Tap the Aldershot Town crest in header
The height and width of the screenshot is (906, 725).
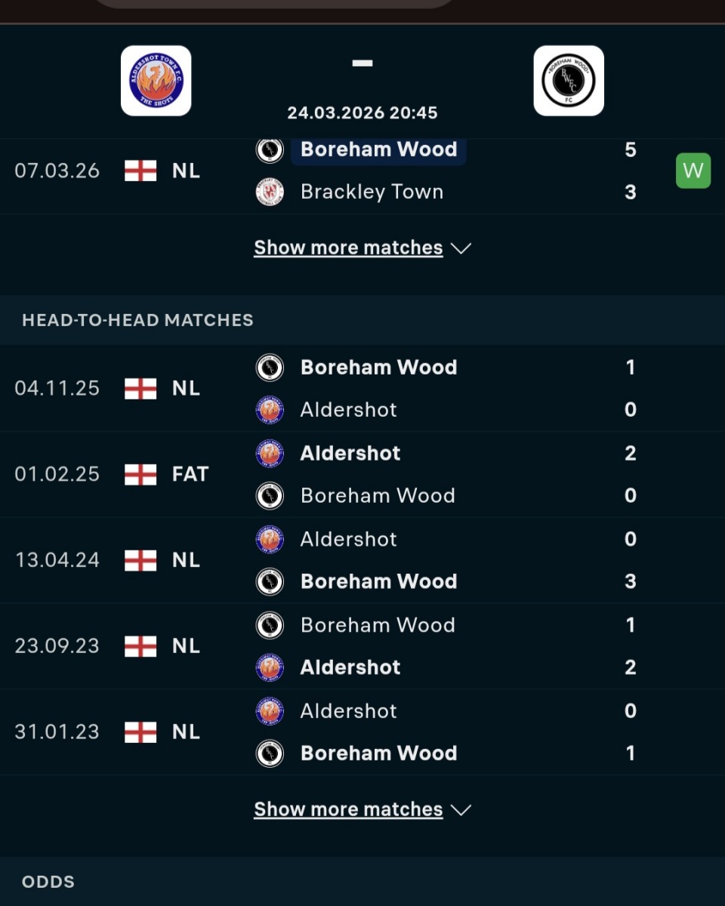(x=156, y=81)
